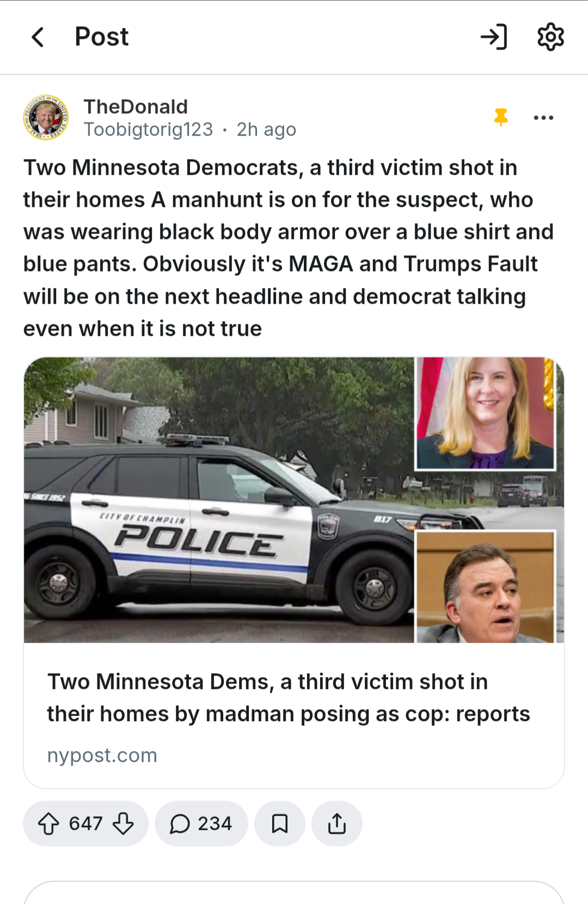Open the 234 comments
Viewport: 588px width, 904px height.
click(x=201, y=823)
